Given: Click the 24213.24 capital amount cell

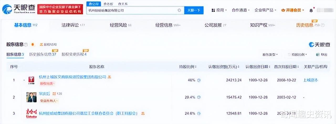Looking at the screenshot, I should click(234, 80).
